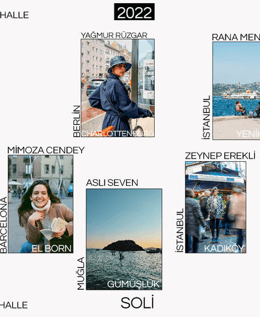Image resolution: width=260 pixels, height=317 pixels.
Task: Click the KADIKÖY caption on photo
Action: (224, 248)
